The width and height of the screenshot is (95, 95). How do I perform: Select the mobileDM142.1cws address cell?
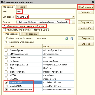coord(58,86)
